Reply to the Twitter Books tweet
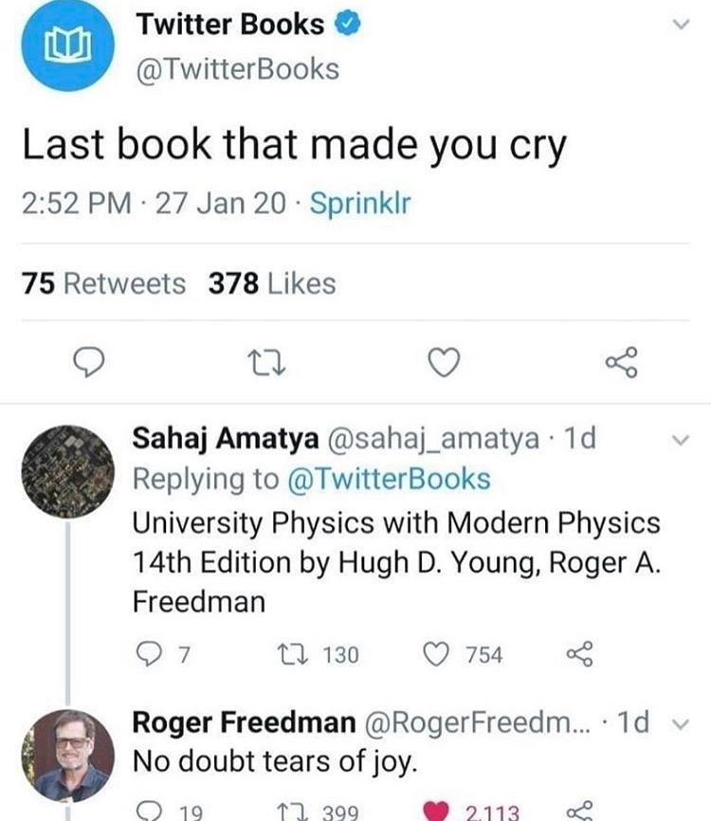 pyautogui.click(x=88, y=360)
